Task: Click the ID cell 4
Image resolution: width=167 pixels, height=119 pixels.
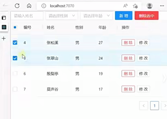Action: pos(25,43)
